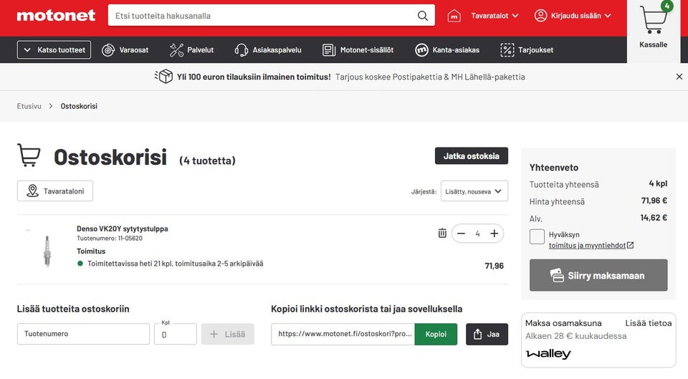Focus the Kpl quantity field
This screenshot has height=379, width=688.
click(176, 335)
